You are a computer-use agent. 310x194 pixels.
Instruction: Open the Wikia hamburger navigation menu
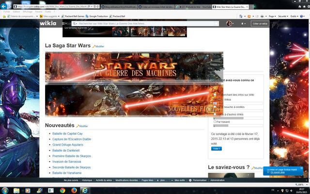[x=63, y=24]
